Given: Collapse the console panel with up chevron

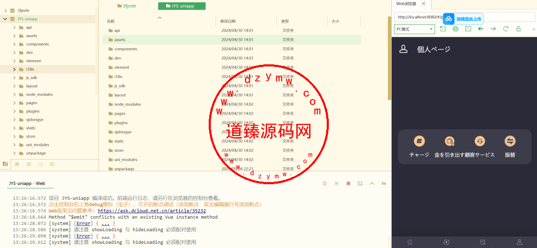Looking at the screenshot, I should click(372, 184).
